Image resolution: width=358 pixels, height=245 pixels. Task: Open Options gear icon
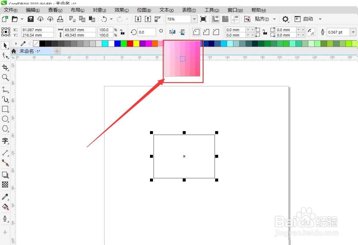point(285,19)
